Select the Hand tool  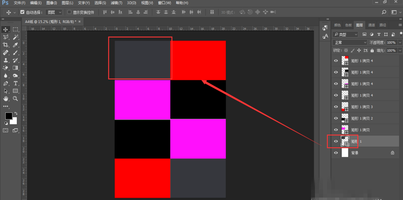(6, 98)
